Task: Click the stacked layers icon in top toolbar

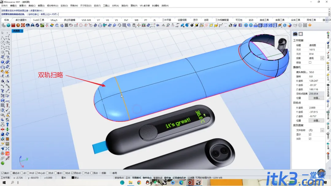Action: click(280, 25)
